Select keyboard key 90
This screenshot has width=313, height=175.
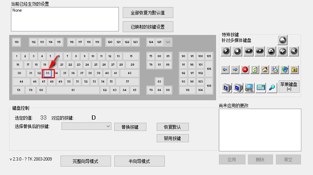(184, 56)
